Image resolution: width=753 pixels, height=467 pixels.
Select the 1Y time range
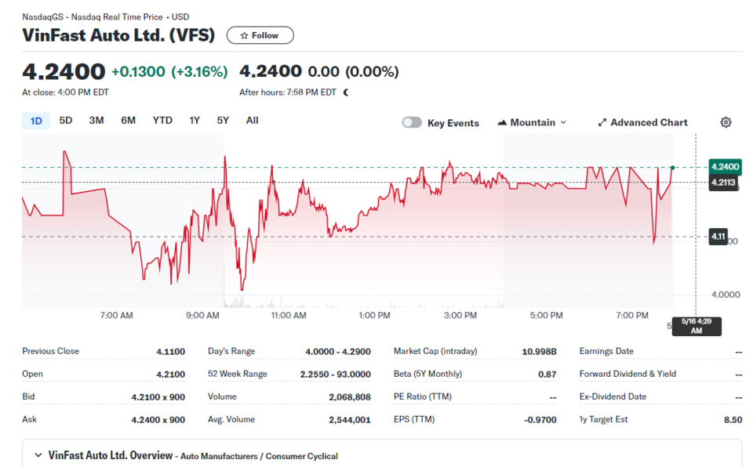tap(195, 121)
